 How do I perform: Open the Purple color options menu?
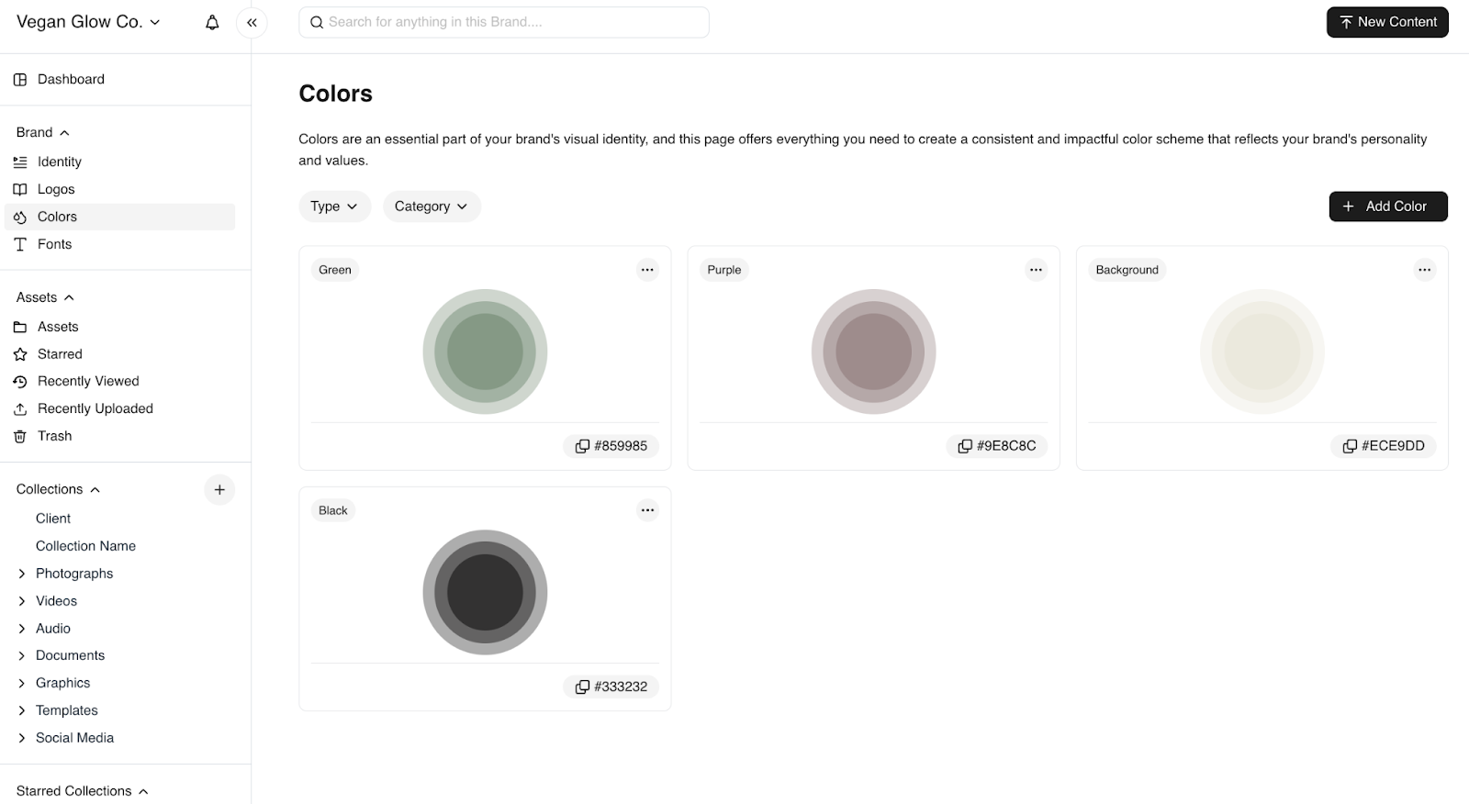point(1036,270)
